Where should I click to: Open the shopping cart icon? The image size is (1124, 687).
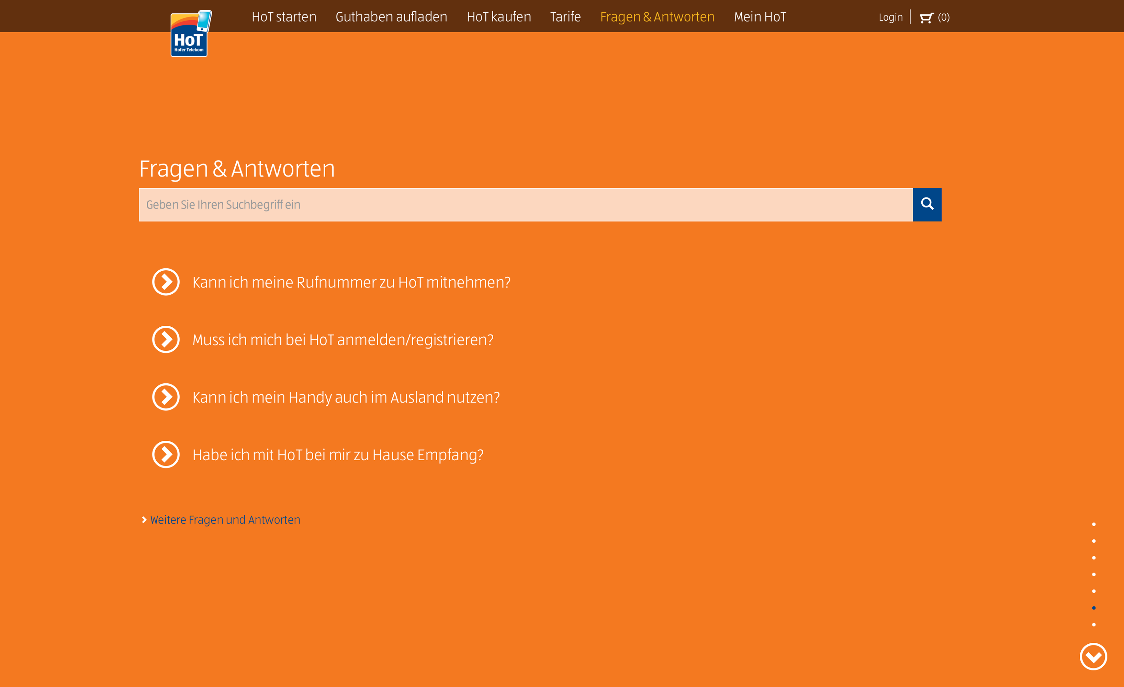click(x=926, y=18)
